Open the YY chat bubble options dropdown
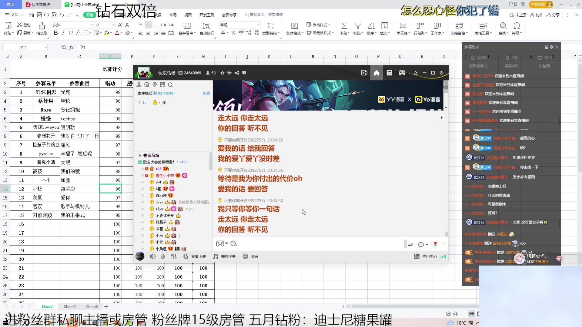Image resolution: width=582 pixels, height=327 pixels. 427,244
